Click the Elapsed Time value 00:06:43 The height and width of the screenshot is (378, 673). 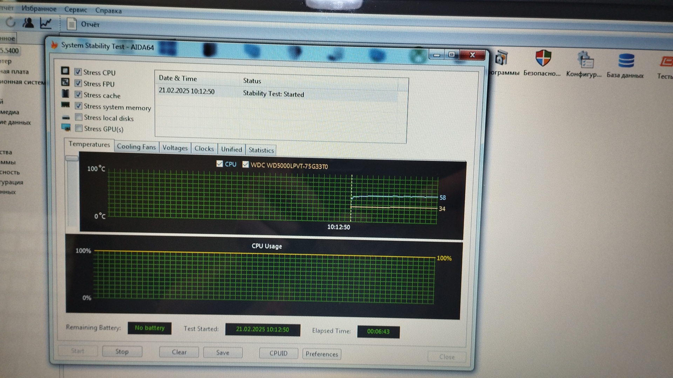click(378, 331)
